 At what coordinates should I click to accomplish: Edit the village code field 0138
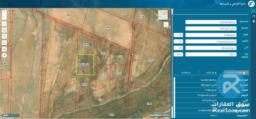coord(178,35)
